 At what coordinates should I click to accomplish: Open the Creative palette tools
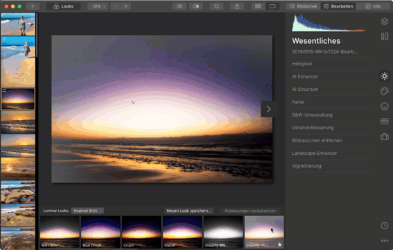[385, 91]
